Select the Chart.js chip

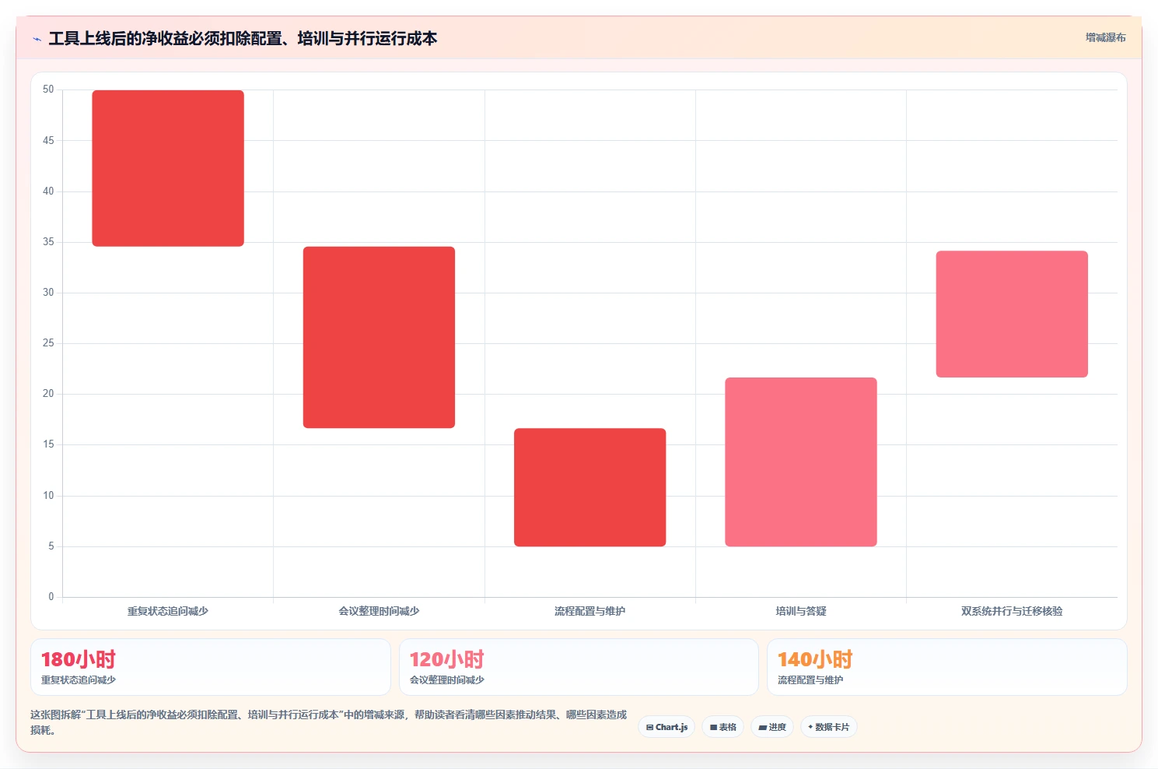pos(666,727)
